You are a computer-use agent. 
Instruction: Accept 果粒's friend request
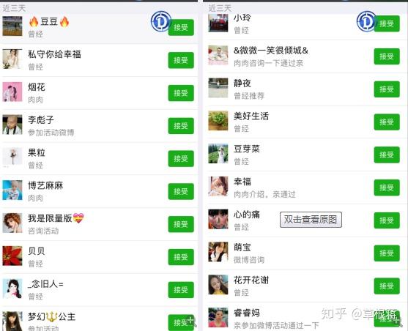(x=181, y=158)
